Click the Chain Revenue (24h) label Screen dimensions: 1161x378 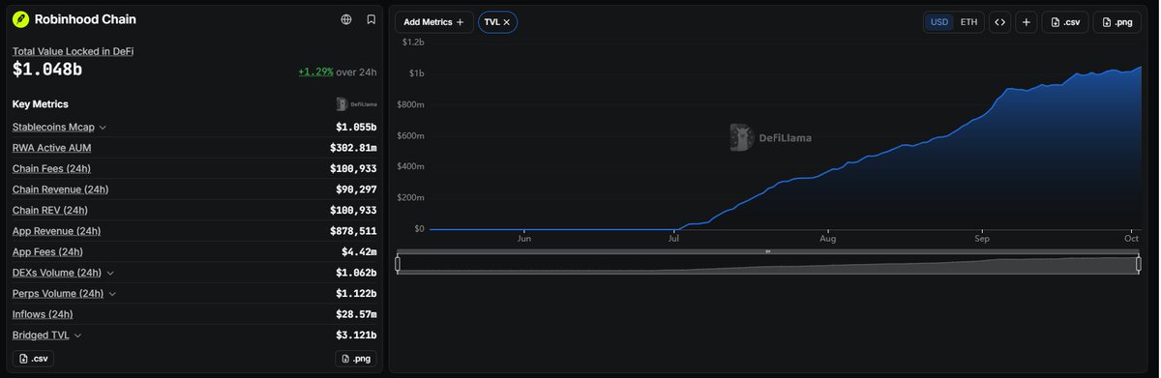click(60, 189)
